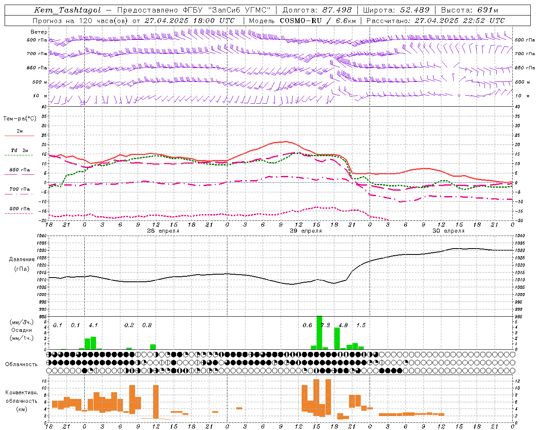Click the Облачность cloud cover label

coord(21,364)
